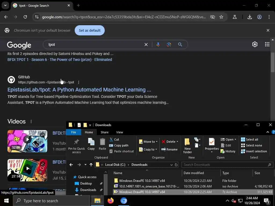Screen dimensions: 275x206
Task: Open site information icon in address bar
Action: [x=37, y=17]
